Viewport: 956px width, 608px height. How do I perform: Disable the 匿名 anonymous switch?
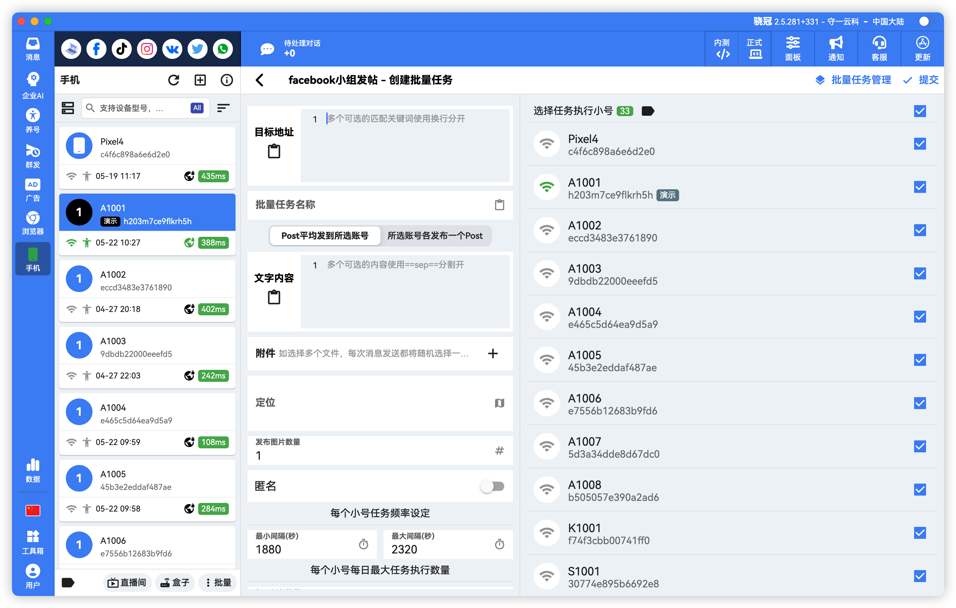coord(492,486)
